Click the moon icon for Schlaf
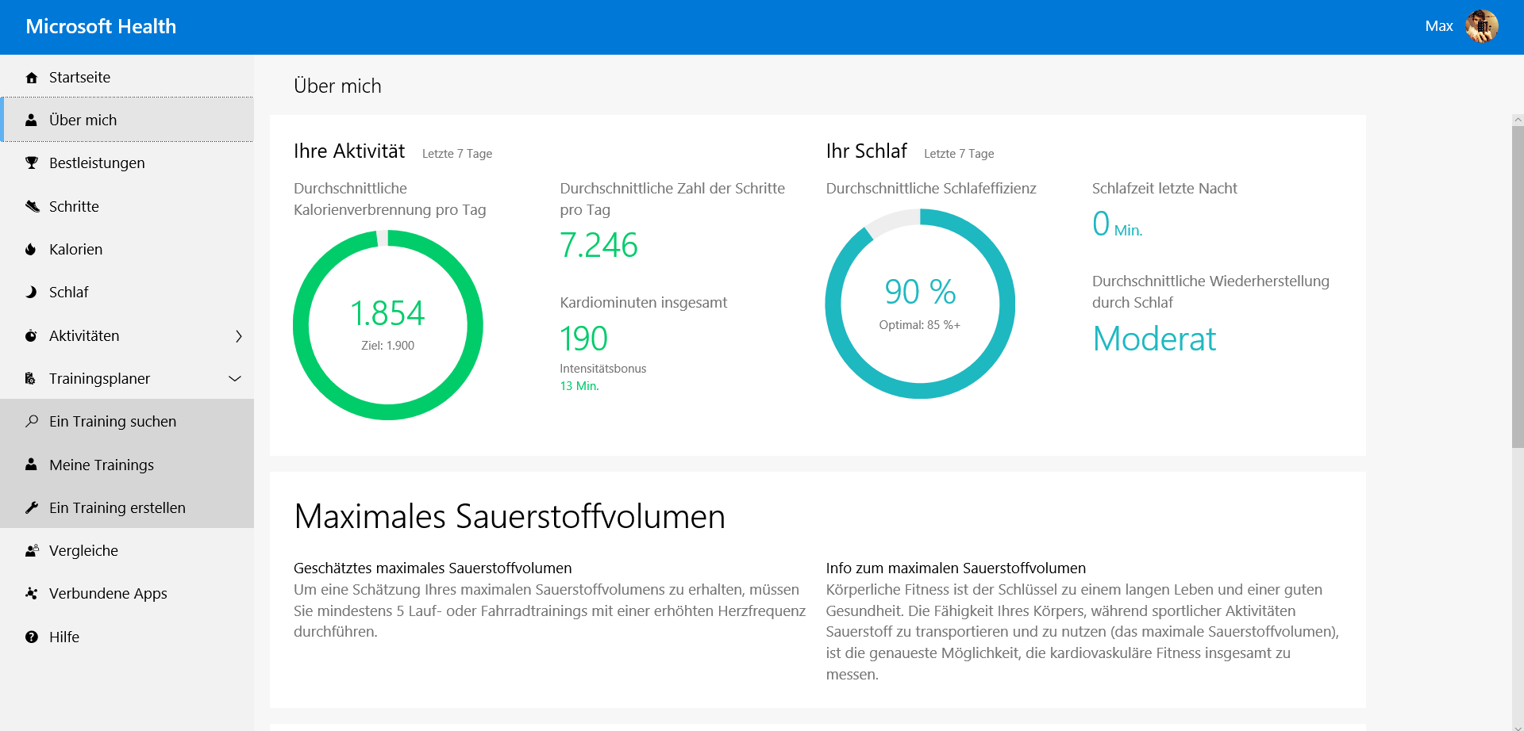1524x731 pixels. 31,292
